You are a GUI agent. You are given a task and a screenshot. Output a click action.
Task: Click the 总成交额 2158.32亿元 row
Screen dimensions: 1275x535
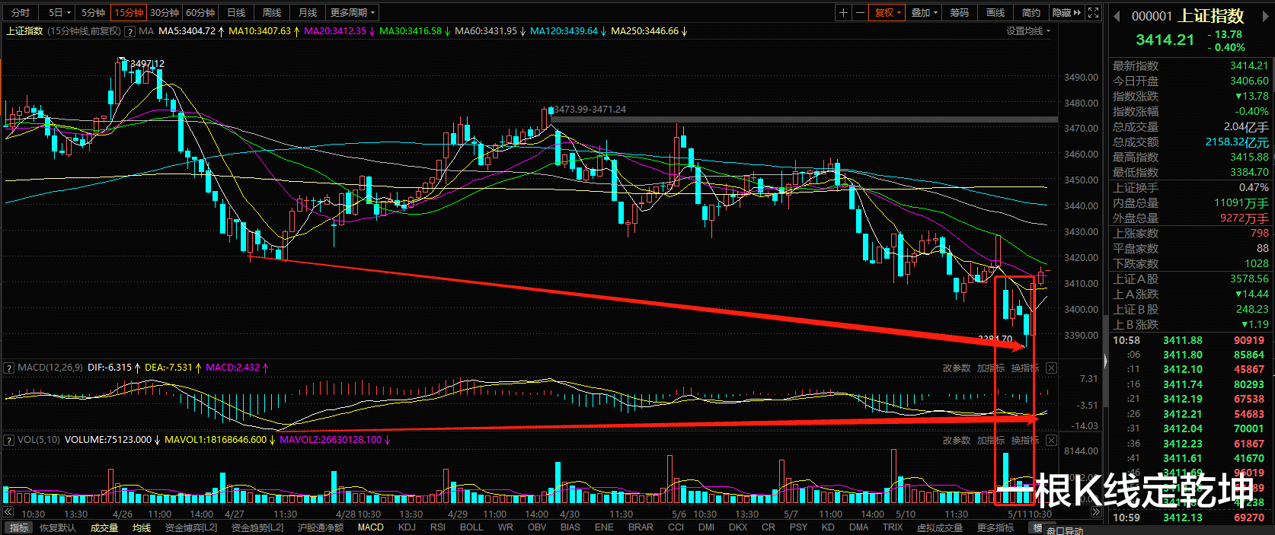1190,142
